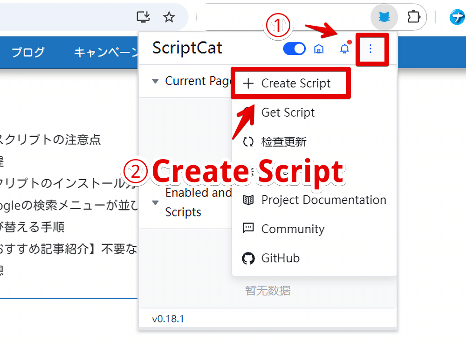Open the notification bell icon
466x349 pixels.
345,48
